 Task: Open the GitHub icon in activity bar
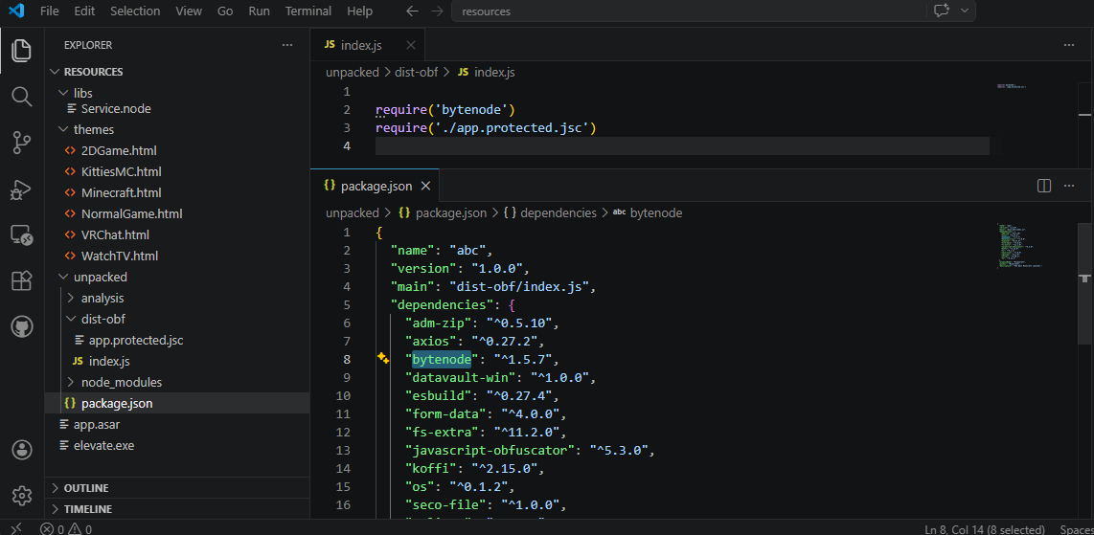pos(22,326)
